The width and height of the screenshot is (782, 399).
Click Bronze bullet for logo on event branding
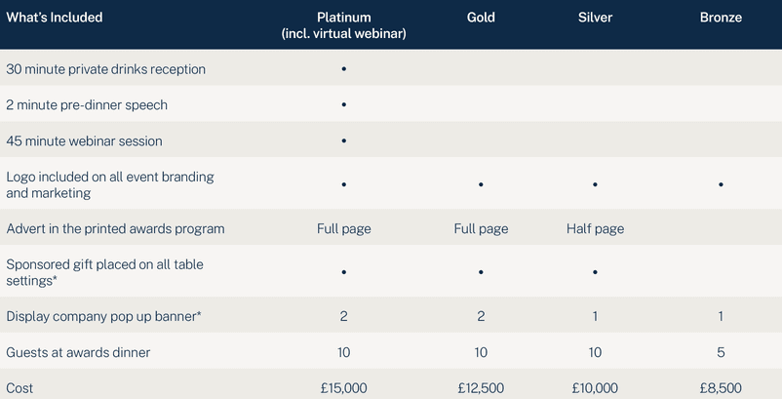point(721,184)
